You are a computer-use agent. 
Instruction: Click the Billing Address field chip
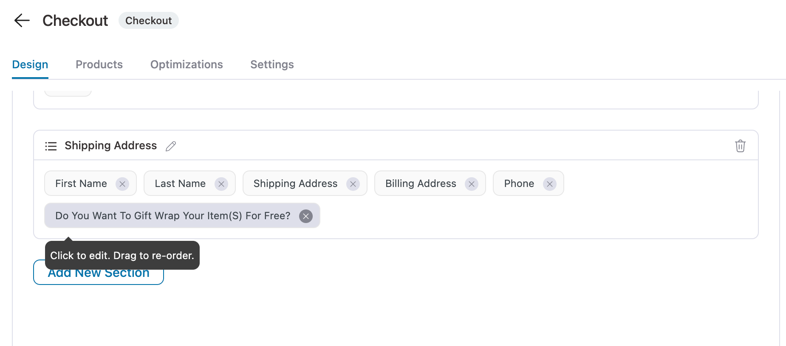(421, 184)
